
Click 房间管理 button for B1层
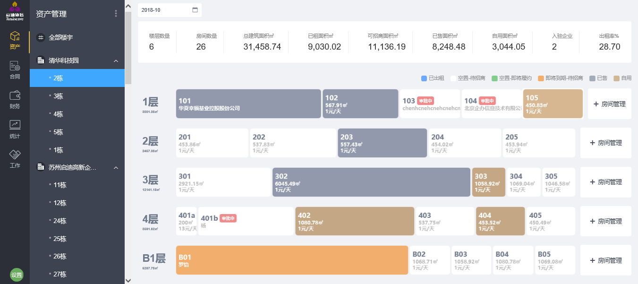(606, 260)
